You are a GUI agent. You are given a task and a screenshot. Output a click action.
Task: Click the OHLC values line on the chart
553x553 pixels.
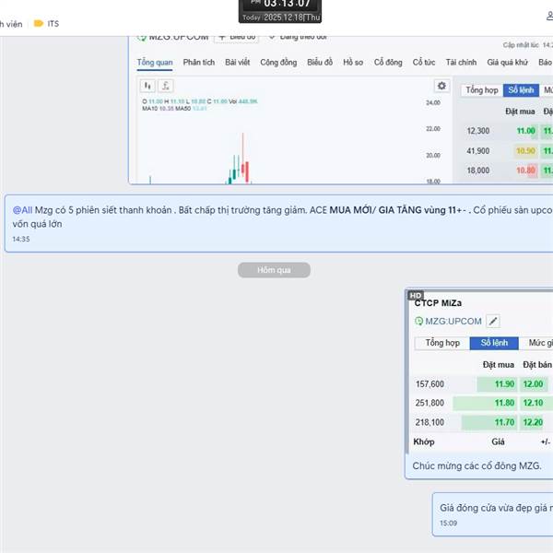click(x=200, y=101)
